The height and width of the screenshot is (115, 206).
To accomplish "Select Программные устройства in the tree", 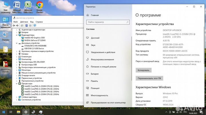I will pyautogui.click(x=32, y=81).
